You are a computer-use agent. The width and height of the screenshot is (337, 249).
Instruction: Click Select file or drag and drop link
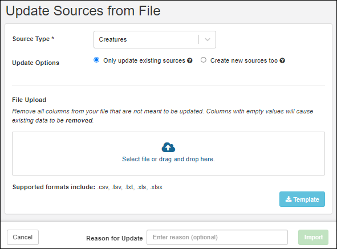168,159
